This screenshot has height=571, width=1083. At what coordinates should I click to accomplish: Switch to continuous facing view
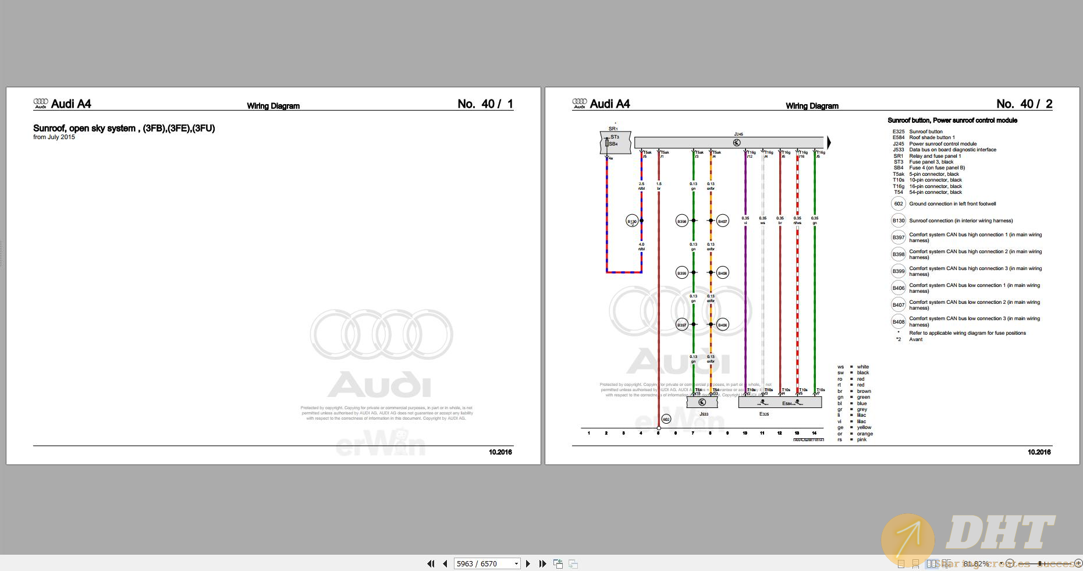click(946, 564)
